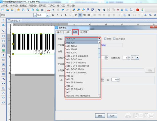Click the print preview icon
Viewport: 157px width, 121px height.
28,10
